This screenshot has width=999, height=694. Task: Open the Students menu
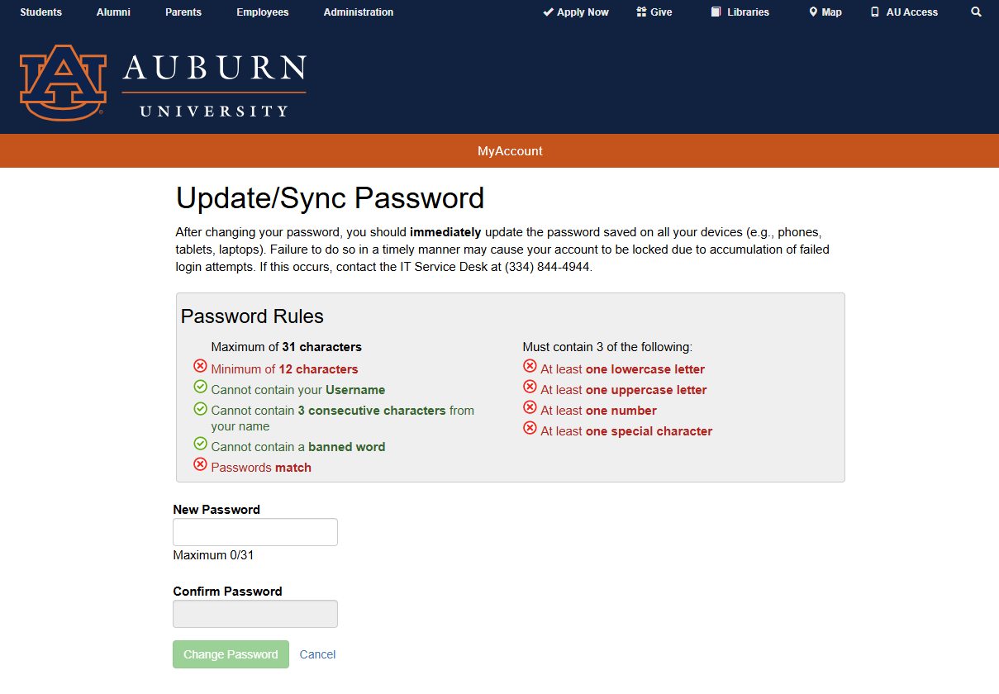tap(40, 12)
